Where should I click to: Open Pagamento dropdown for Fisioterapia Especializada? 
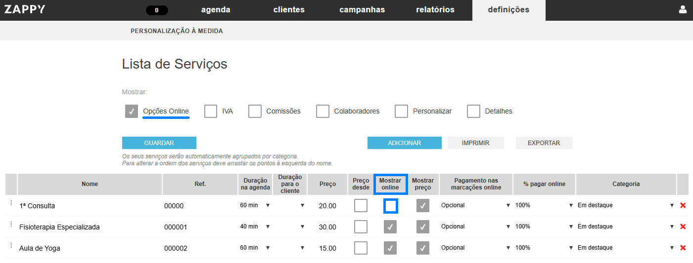tap(475, 226)
